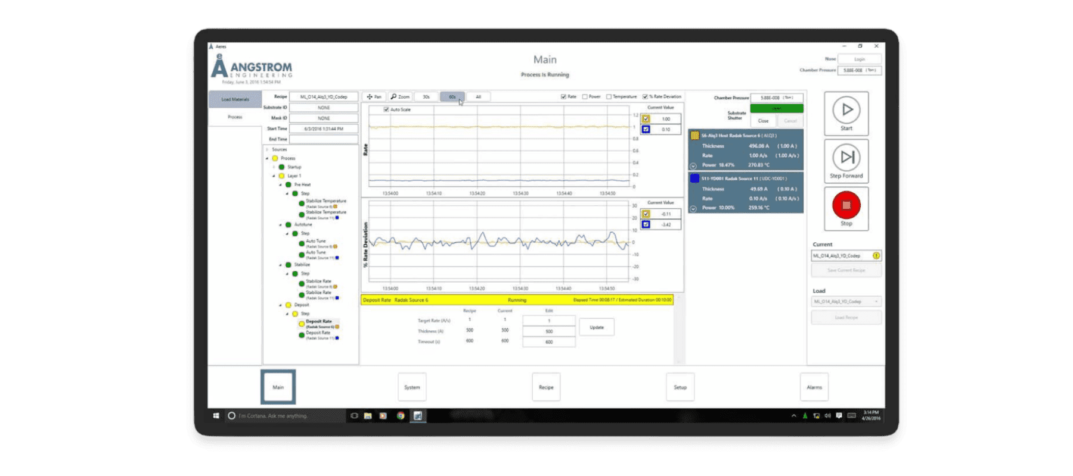
Task: Open the Alarms screen tab
Action: point(814,387)
